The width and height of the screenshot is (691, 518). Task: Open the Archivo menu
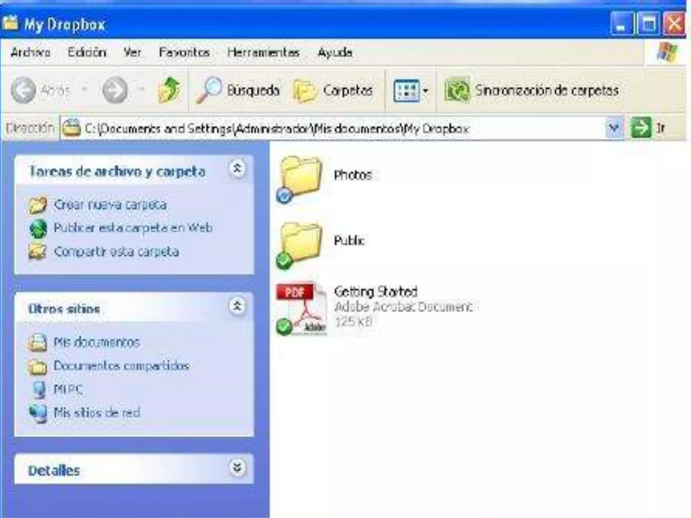click(30, 52)
